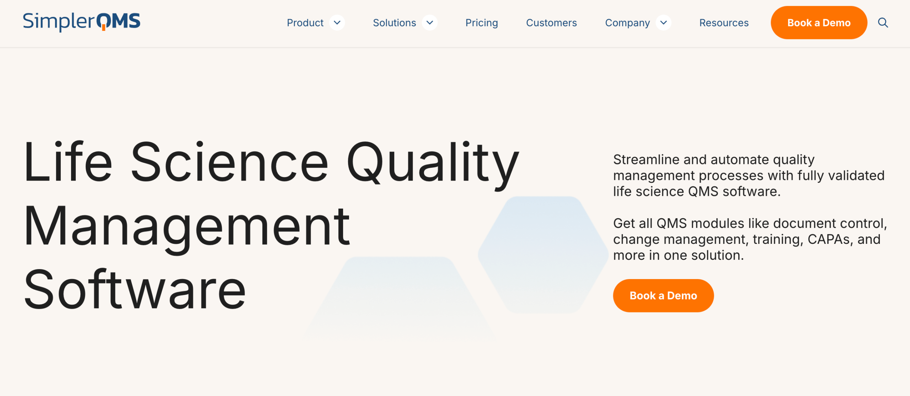This screenshot has width=910, height=396.
Task: Expand the Solutions dropdown chevron
Action: 430,23
